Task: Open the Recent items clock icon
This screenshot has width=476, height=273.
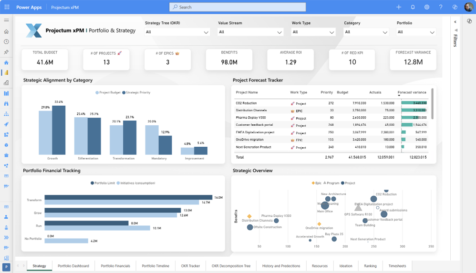Action: 6,41
